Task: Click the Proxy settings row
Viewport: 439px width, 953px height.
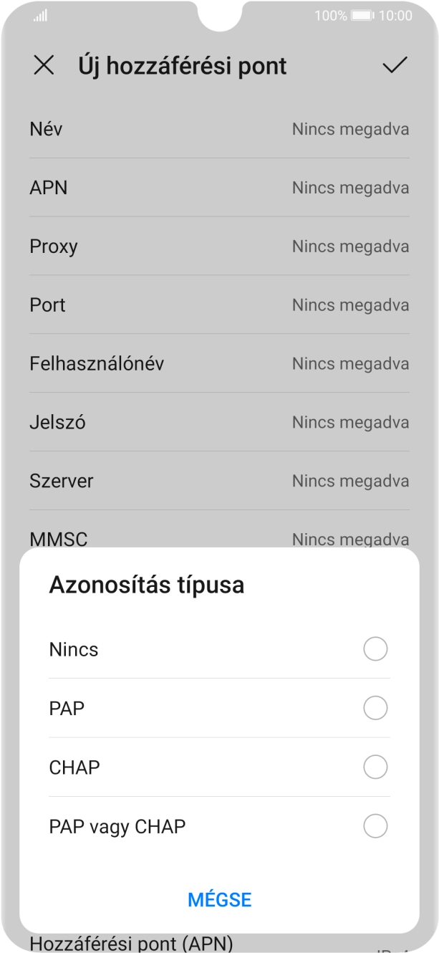Action: coord(219,246)
